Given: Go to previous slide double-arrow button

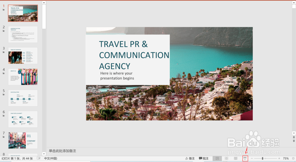Looking at the screenshot, I should pos(294,137).
